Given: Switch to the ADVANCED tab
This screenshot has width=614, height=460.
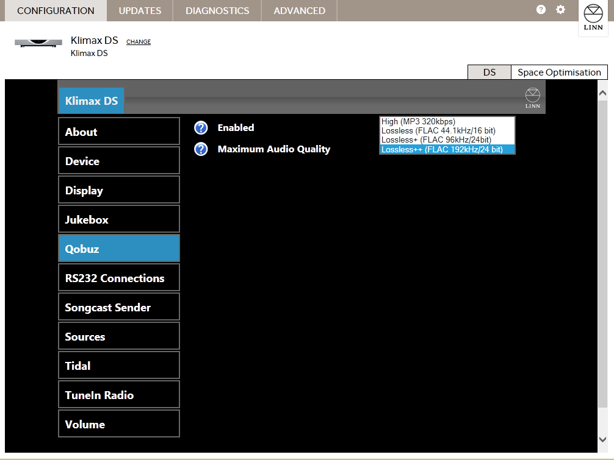Looking at the screenshot, I should click(x=300, y=10).
